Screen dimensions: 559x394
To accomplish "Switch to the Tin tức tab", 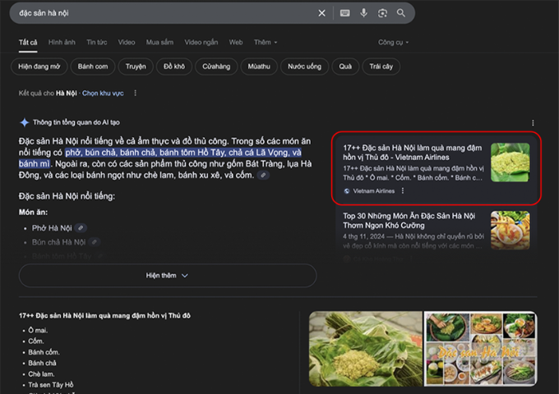I will coord(97,43).
